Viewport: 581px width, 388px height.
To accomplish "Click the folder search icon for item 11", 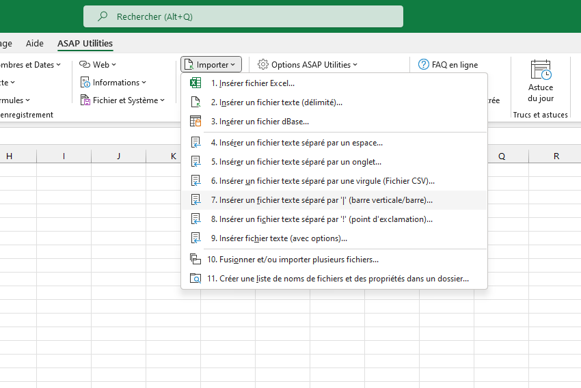I will coord(195,278).
